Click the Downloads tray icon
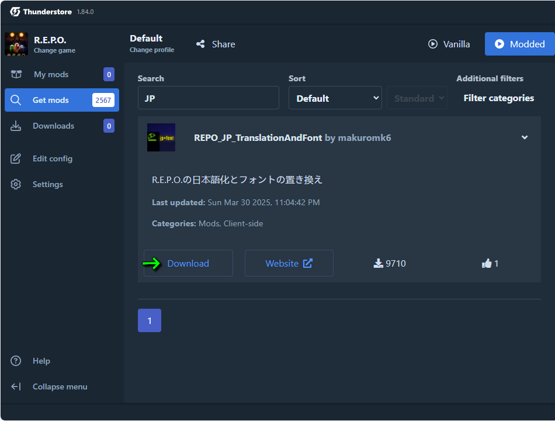555x421 pixels. (16, 126)
